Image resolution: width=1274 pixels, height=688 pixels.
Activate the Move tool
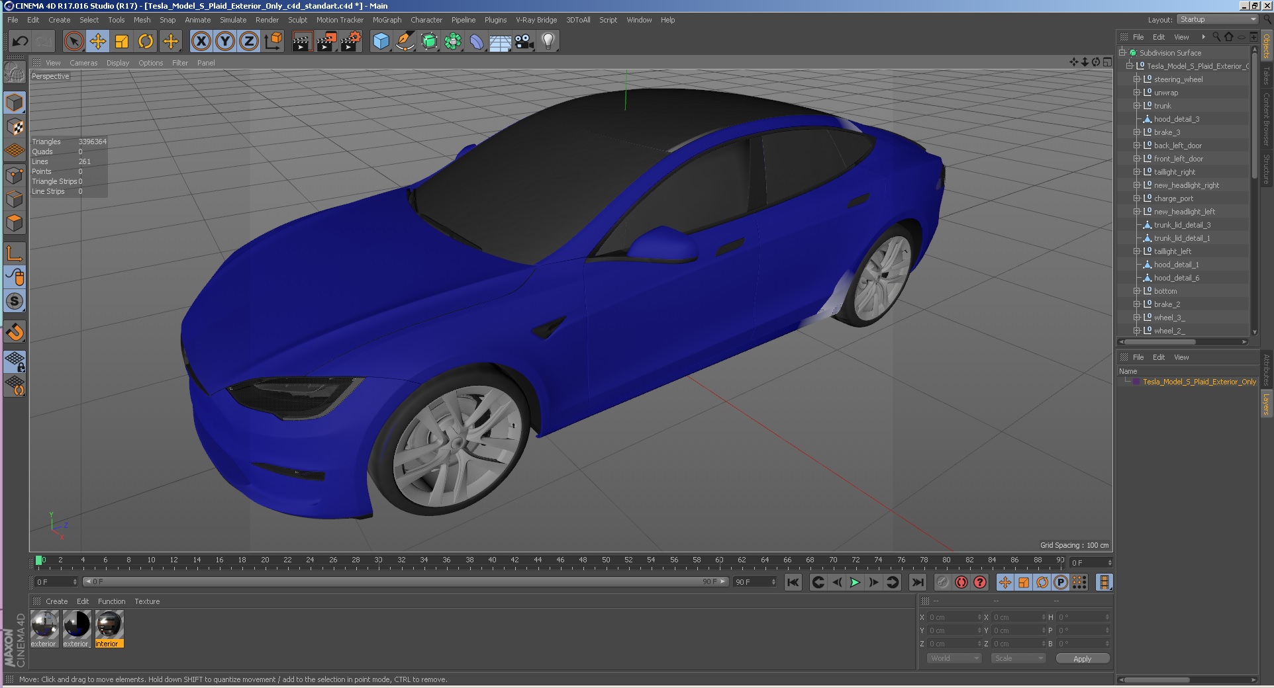98,42
